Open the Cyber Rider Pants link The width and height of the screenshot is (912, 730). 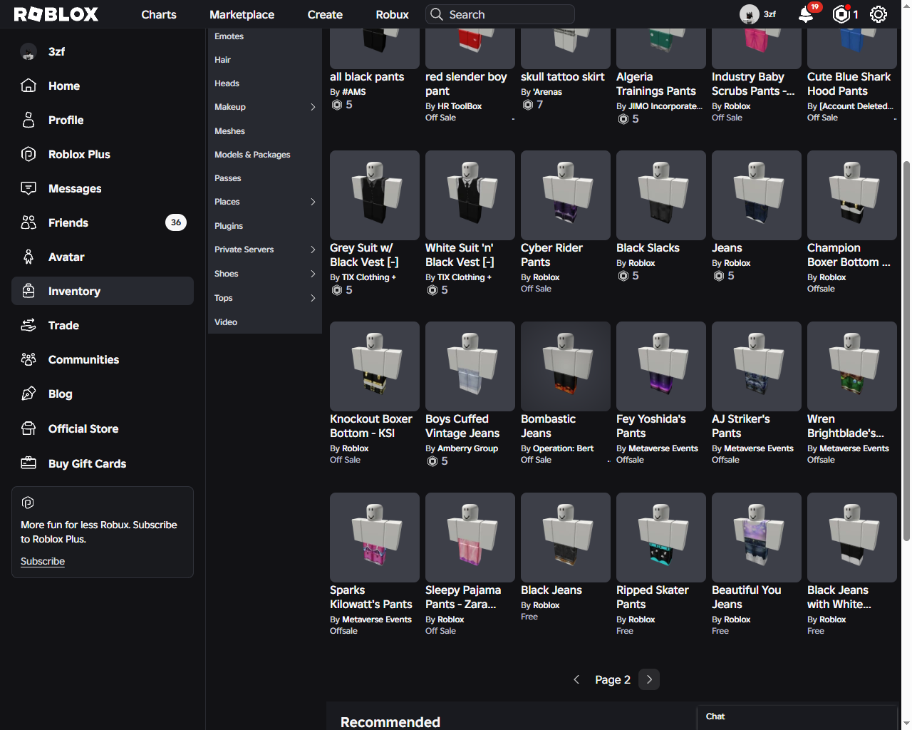[551, 255]
